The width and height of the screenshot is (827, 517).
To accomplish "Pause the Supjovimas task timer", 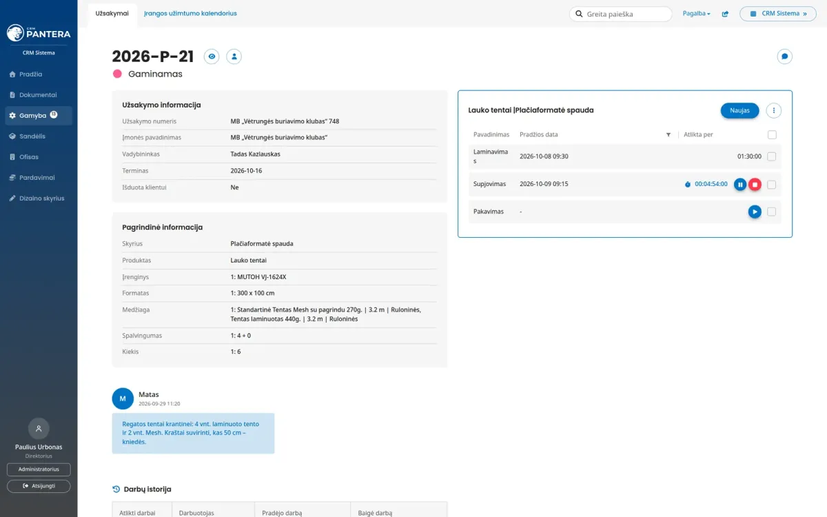I will point(740,184).
